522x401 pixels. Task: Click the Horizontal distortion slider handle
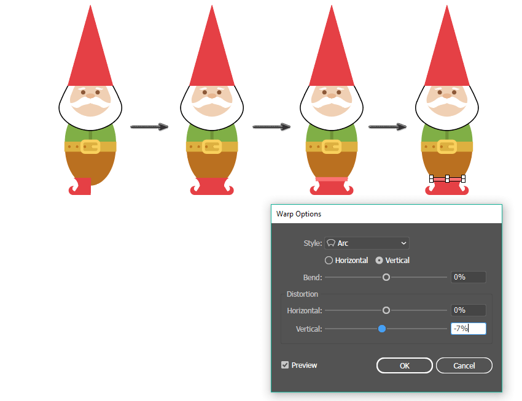pyautogui.click(x=386, y=310)
